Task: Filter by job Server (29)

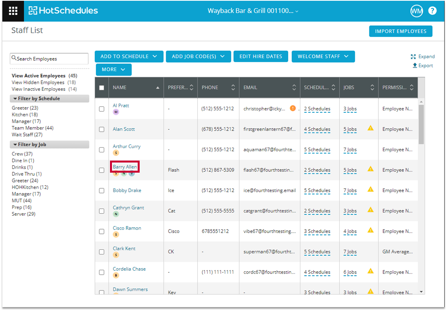Action: click(23, 214)
